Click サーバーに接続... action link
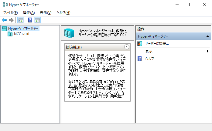The image size is (212, 131). pyautogui.click(x=157, y=44)
